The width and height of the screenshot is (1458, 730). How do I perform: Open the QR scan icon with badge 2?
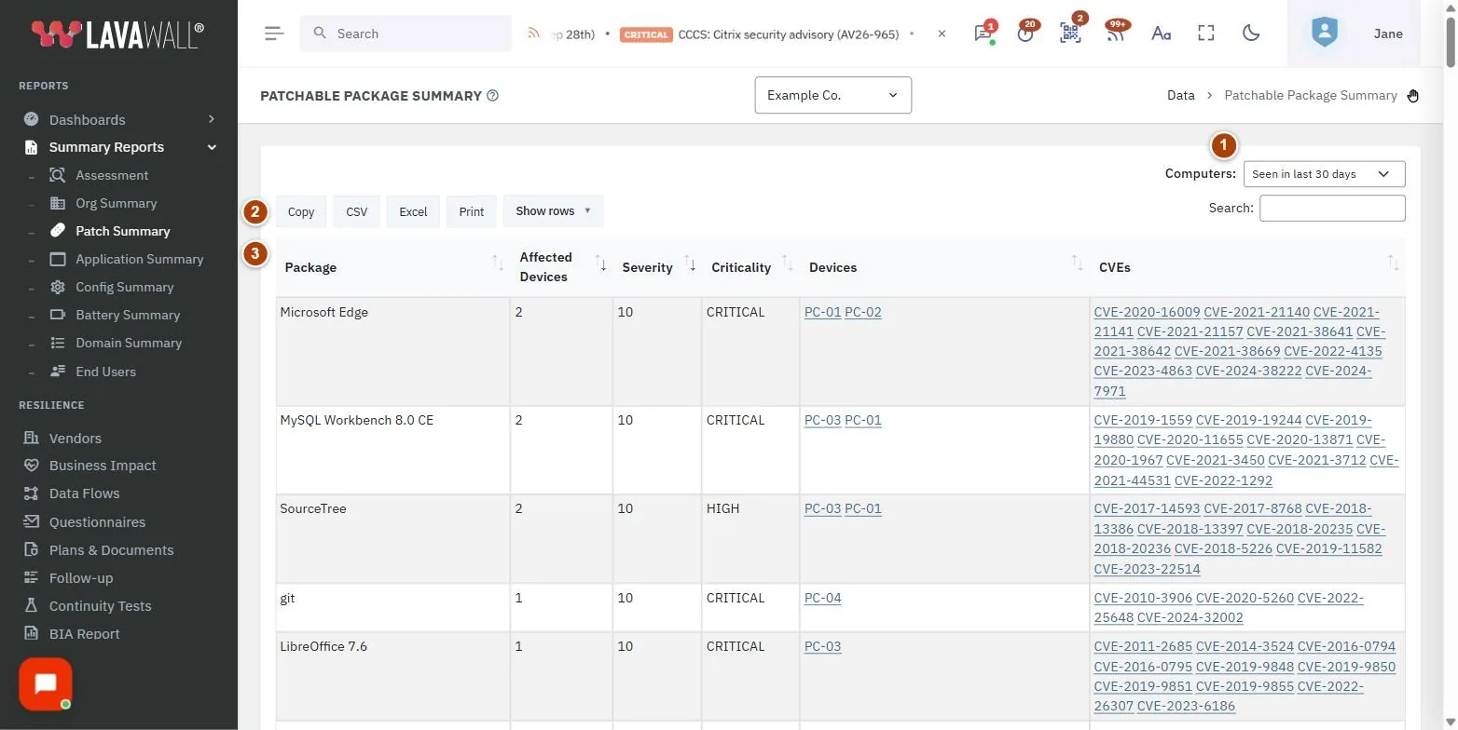[1070, 34]
